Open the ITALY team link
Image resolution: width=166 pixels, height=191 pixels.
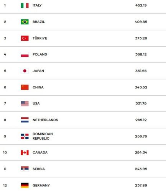(x=37, y=5)
